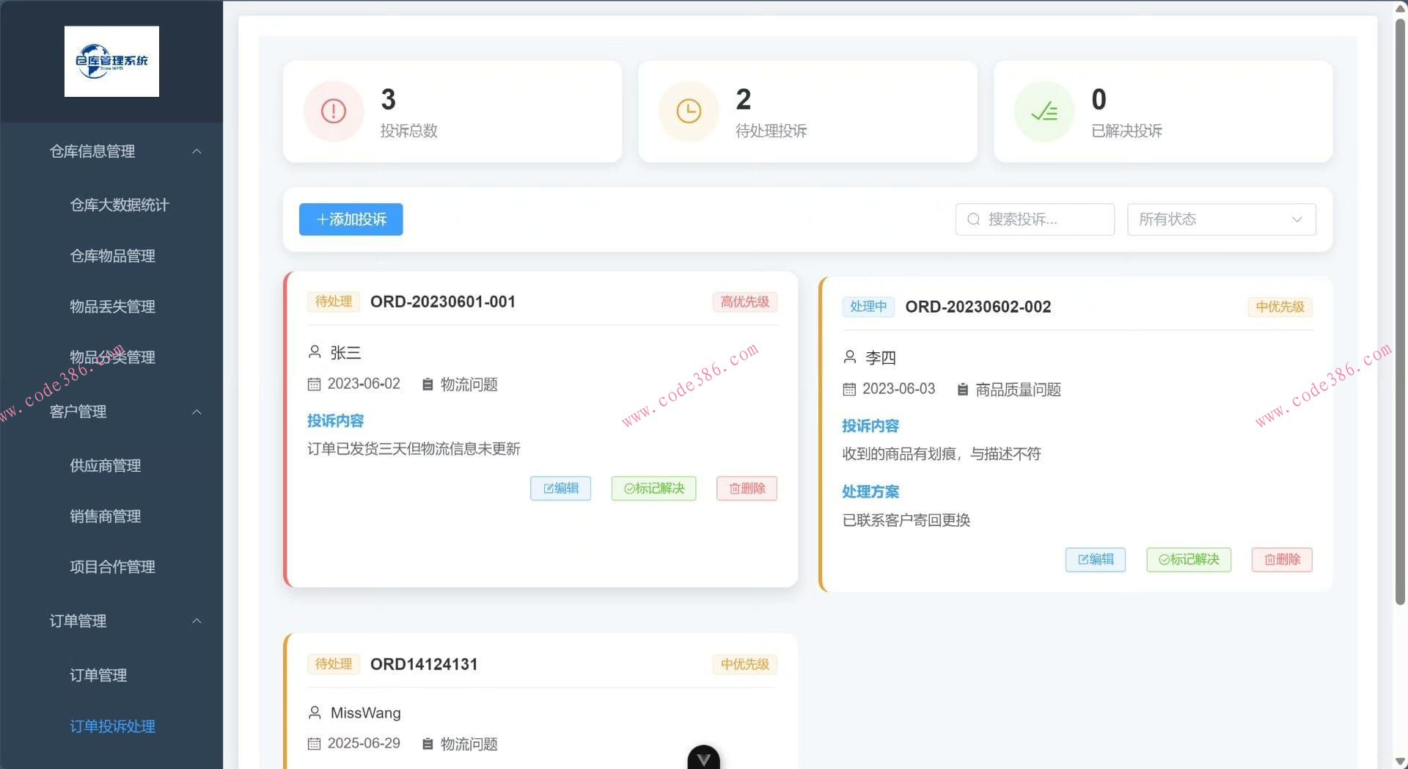Click the black down arrow at page bottom
The image size is (1408, 769).
(703, 758)
